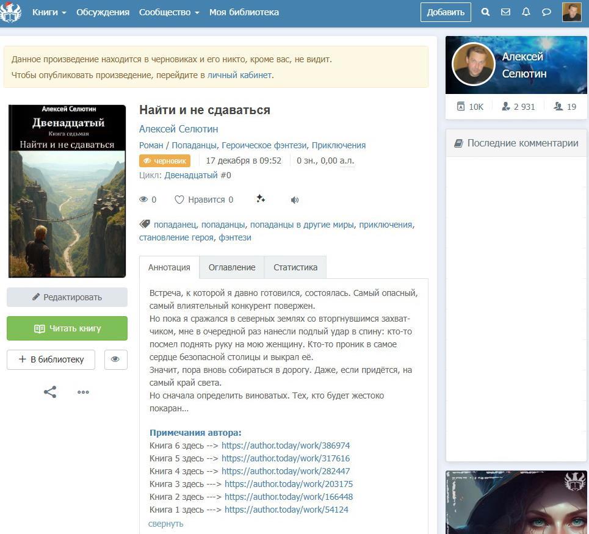Open the Книга 1 link work/54124
Image resolution: width=589 pixels, height=534 pixels.
(286, 510)
